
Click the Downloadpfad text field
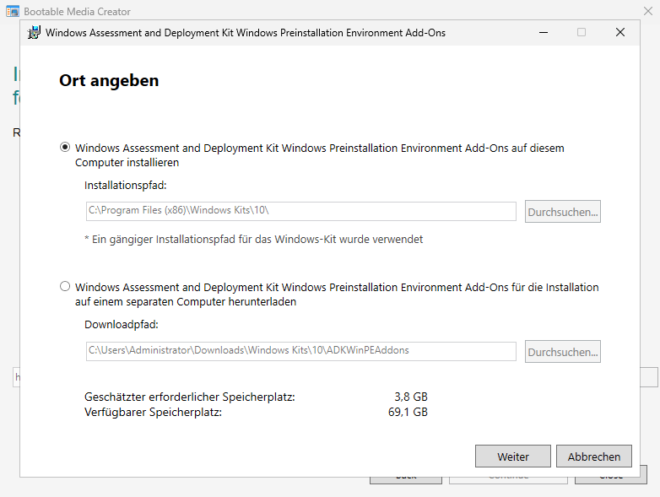click(x=301, y=351)
